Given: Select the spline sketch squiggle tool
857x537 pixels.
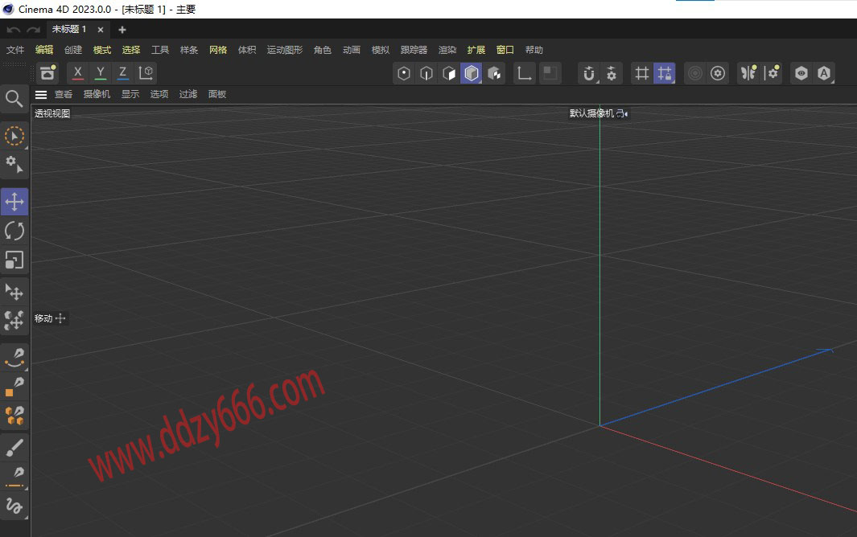Looking at the screenshot, I should click(x=14, y=506).
